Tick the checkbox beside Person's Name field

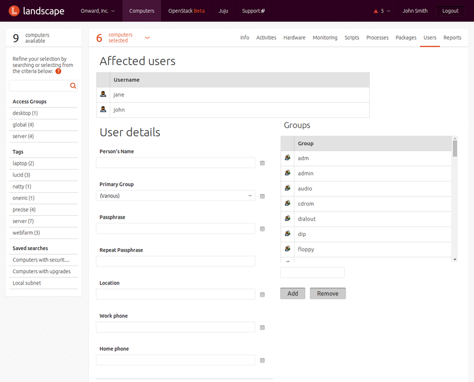262,163
